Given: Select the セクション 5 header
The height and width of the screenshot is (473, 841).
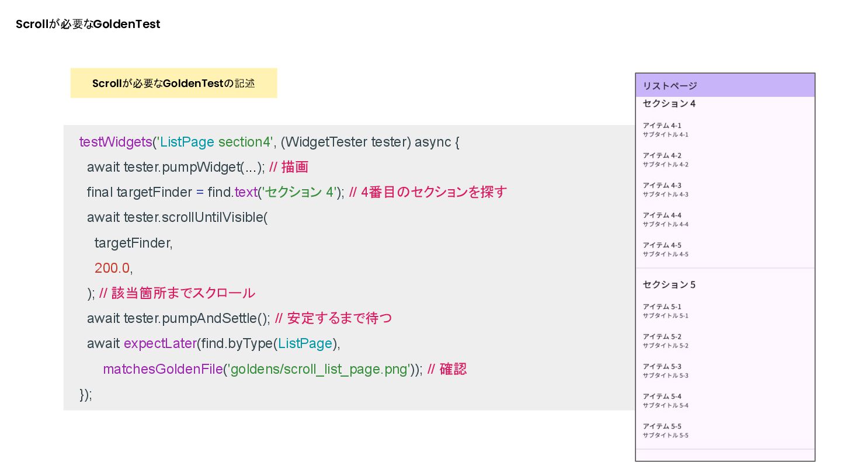Looking at the screenshot, I should (x=669, y=285).
